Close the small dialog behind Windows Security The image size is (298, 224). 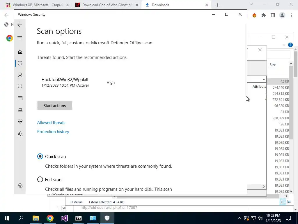(260, 50)
